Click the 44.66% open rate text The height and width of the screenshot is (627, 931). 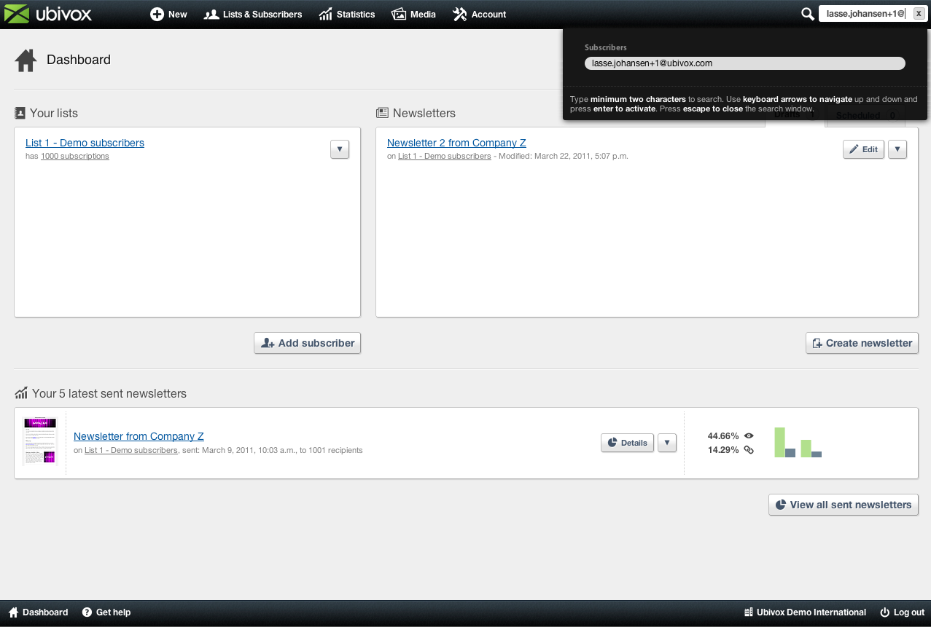coord(723,436)
